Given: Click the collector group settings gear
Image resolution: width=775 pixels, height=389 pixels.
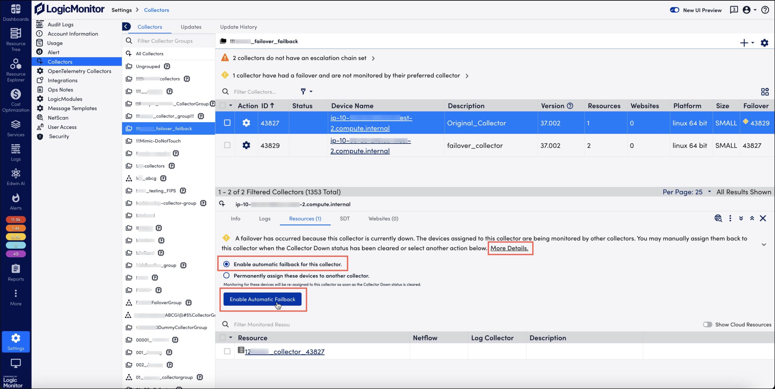Looking at the screenshot, I should (x=764, y=43).
